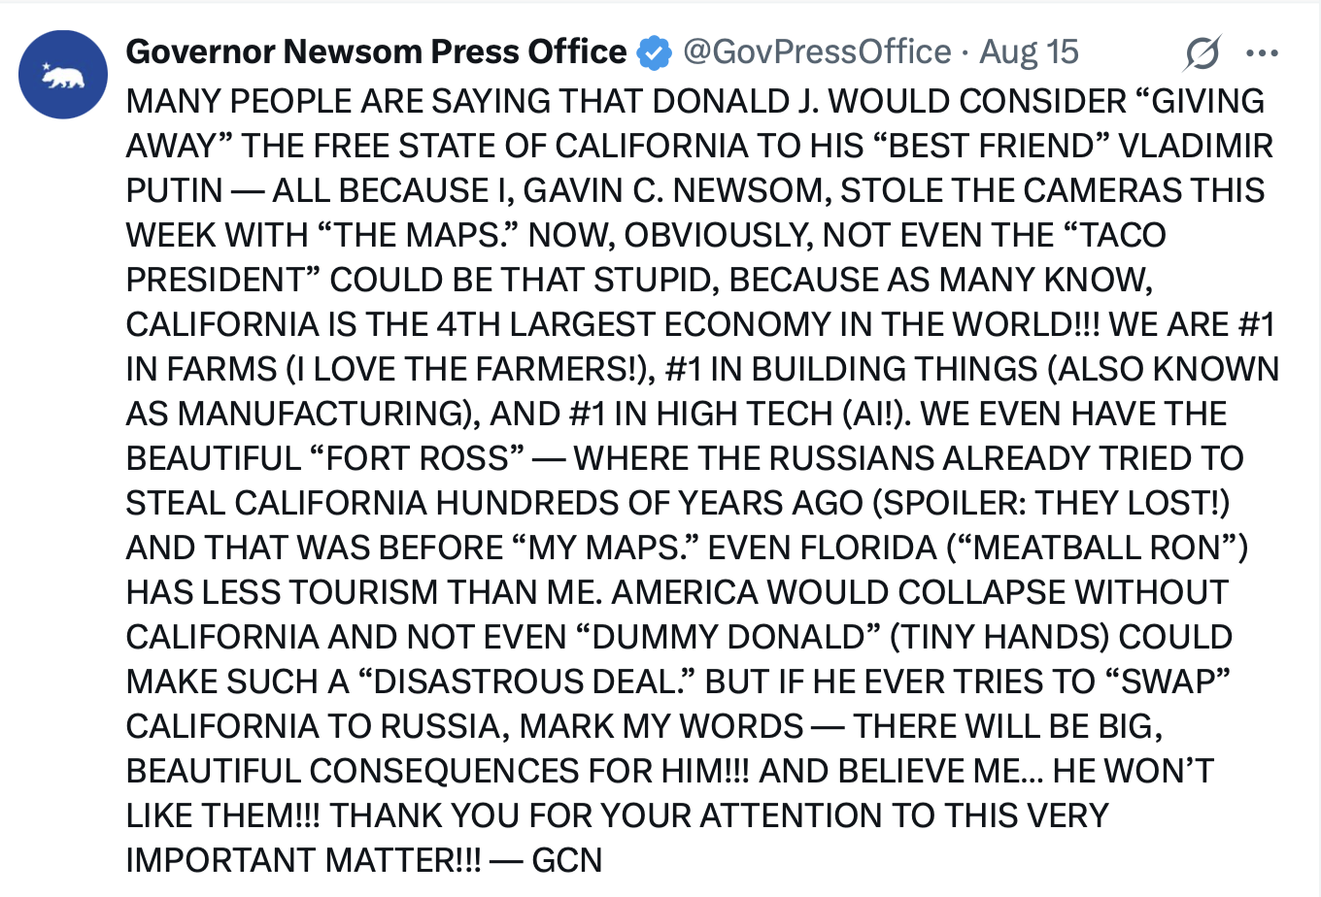
Task: Click "GAVIN C. NEWSOM" in the post
Action: click(x=677, y=190)
